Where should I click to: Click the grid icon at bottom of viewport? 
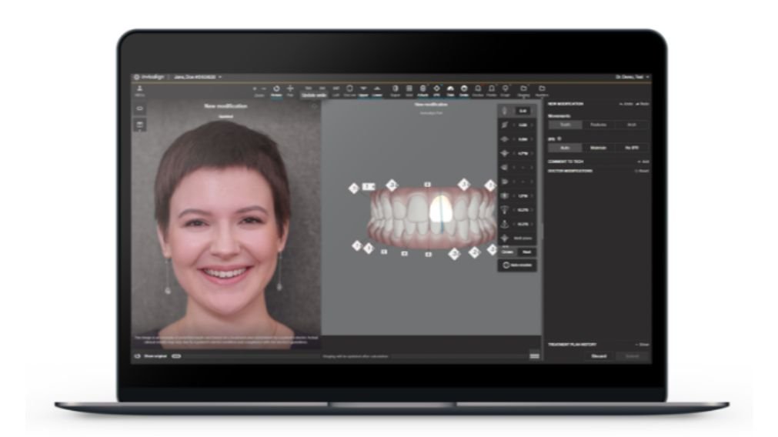point(534,355)
